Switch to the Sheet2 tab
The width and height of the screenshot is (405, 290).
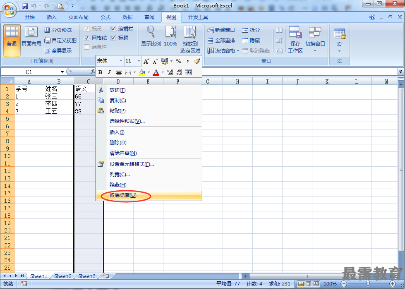[63, 276]
